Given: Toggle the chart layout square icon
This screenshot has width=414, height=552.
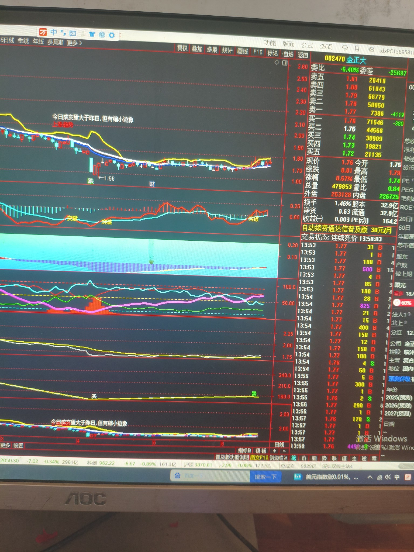Looking at the screenshot, I should click(285, 63).
